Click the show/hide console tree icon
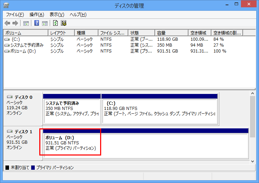Image resolution: width=259 pixels, height=183 pixels. pos(26,23)
